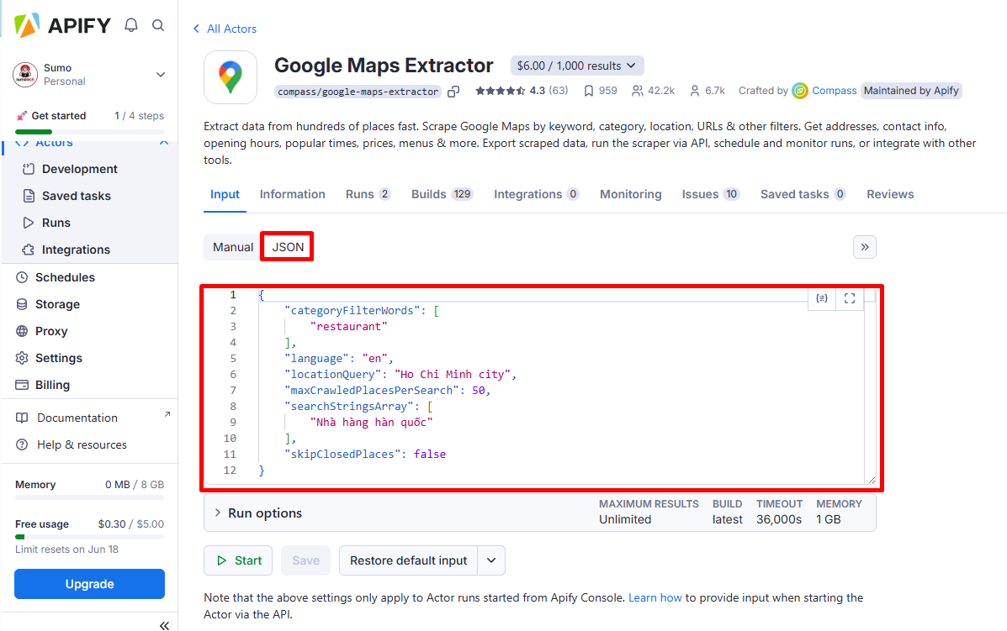
Task: Click the Google Maps Extractor logo
Action: [231, 77]
